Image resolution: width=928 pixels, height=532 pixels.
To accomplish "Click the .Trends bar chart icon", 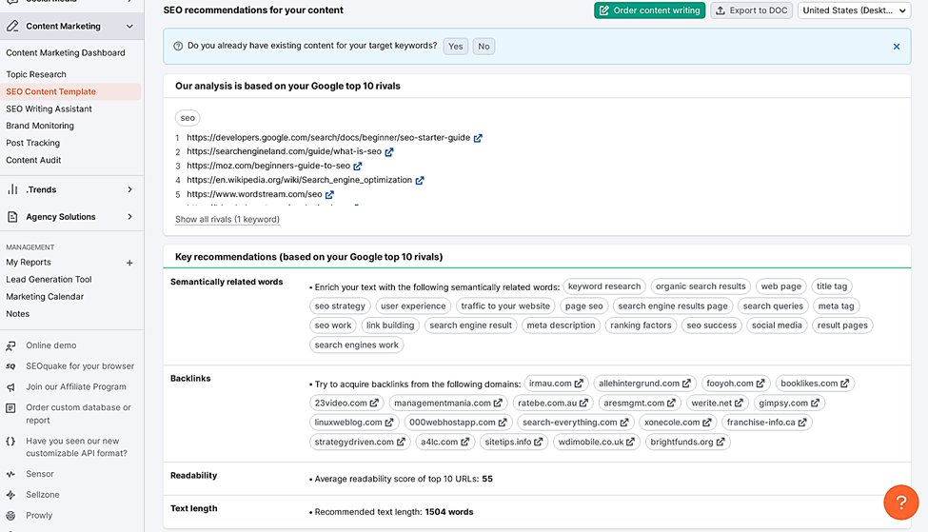I will 12,189.
